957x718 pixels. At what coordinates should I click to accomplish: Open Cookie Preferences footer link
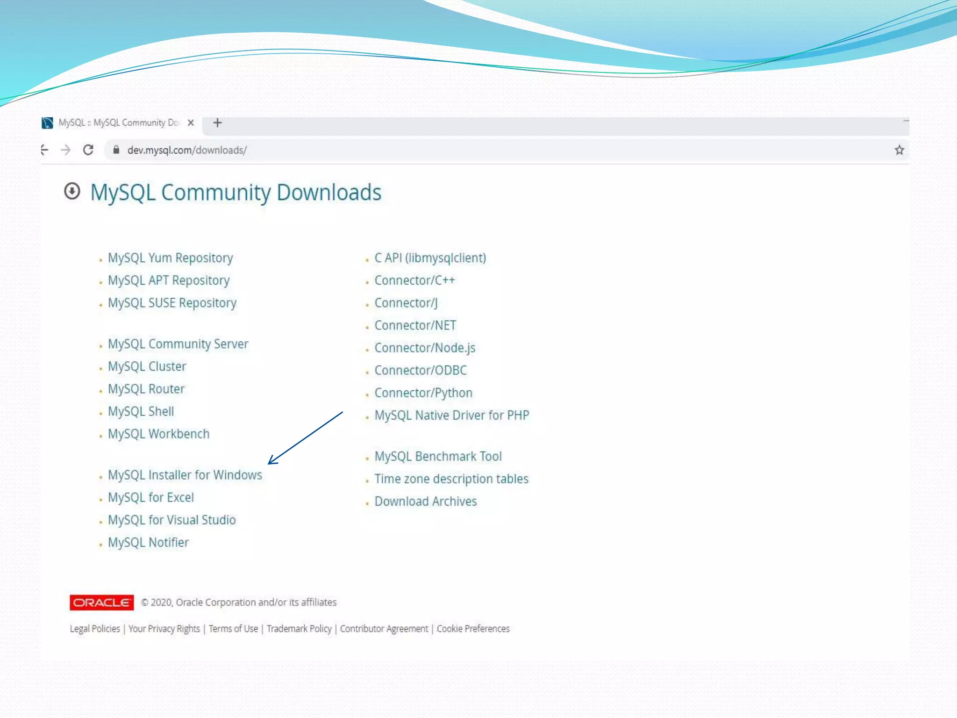click(x=473, y=629)
